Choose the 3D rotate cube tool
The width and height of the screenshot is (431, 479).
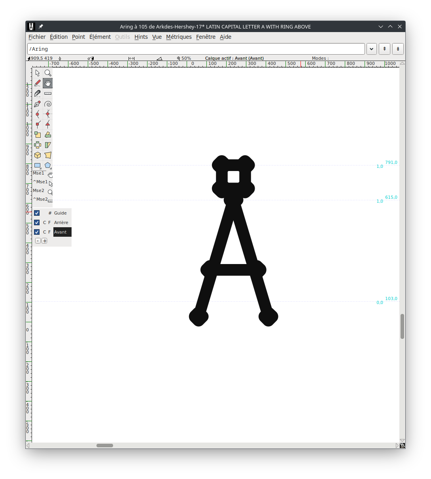38,155
